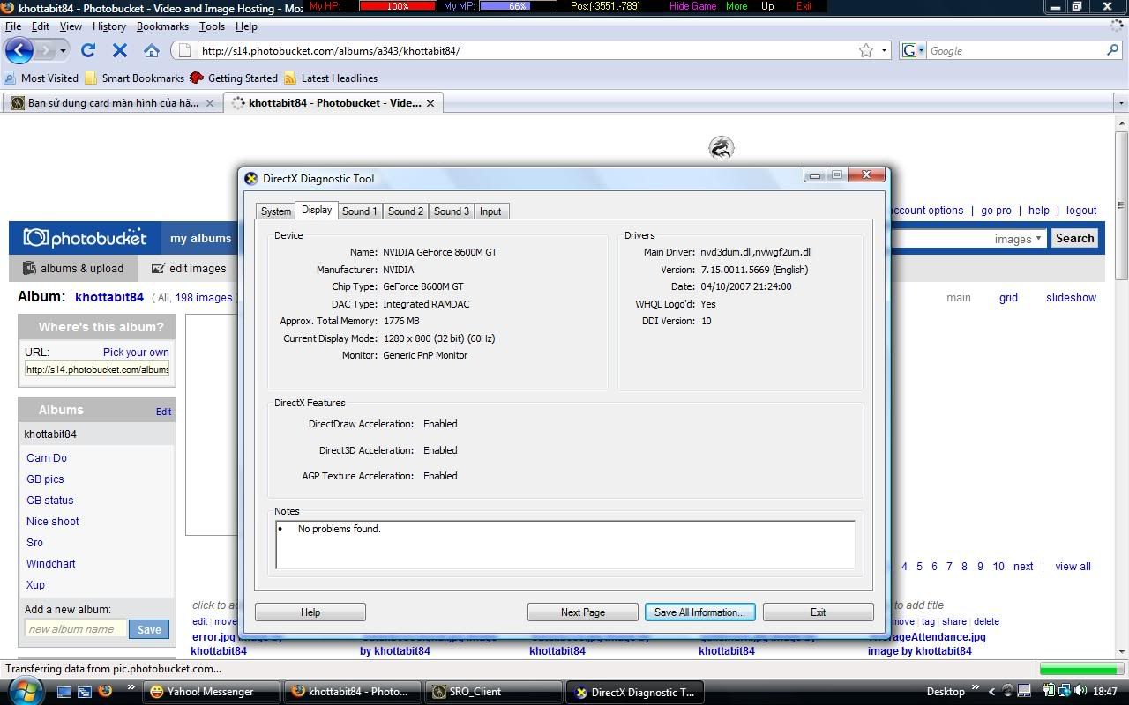Image resolution: width=1129 pixels, height=705 pixels.
Task: Close the 'Bạn sử dụng card màn hình' tab
Action: (209, 103)
